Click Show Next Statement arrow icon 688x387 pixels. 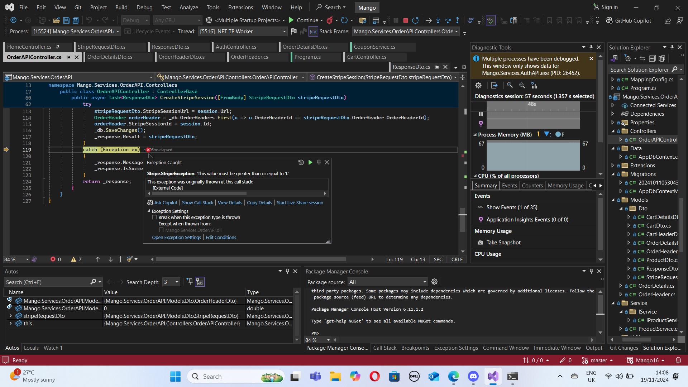(x=428, y=20)
